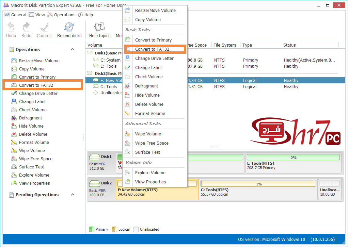Click Disk2 drive icon in disk map
The width and height of the screenshot is (348, 247).
[95, 183]
